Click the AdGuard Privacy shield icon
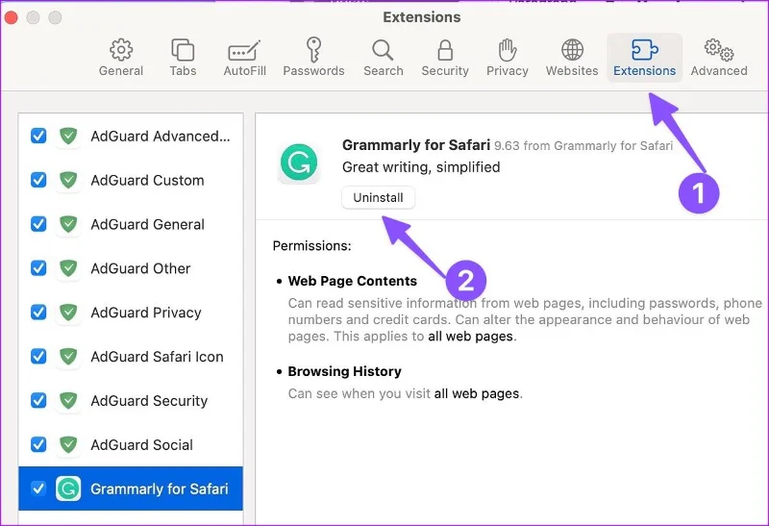The height and width of the screenshot is (526, 769). [68, 313]
